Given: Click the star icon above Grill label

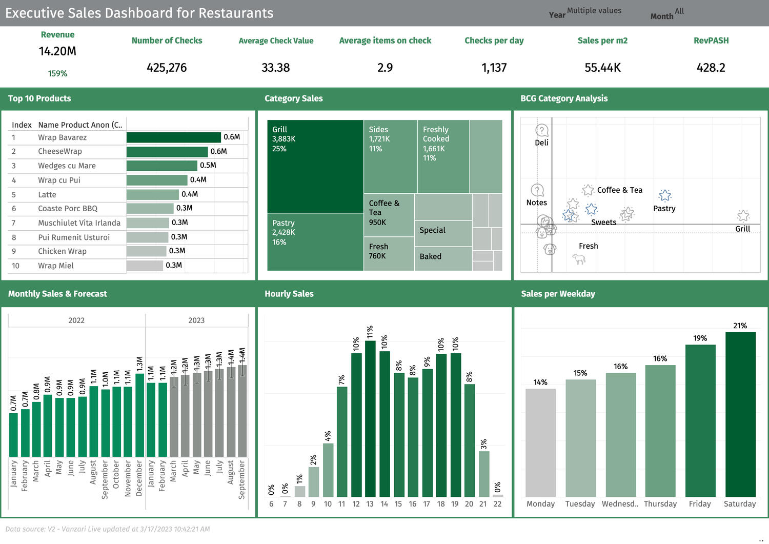Looking at the screenshot, I should 743,216.
